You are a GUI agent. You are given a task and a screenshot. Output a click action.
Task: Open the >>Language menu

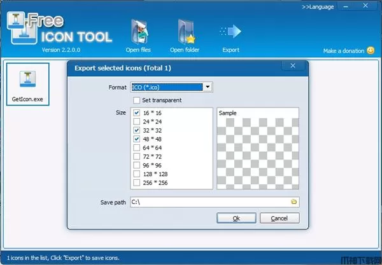(x=317, y=6)
